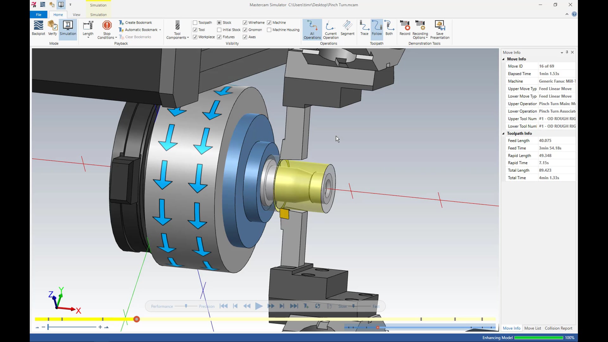Switch to Move List tab

(x=533, y=328)
